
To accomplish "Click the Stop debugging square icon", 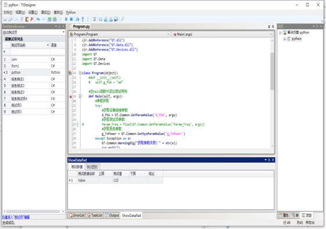I will pyautogui.click(x=71, y=19).
